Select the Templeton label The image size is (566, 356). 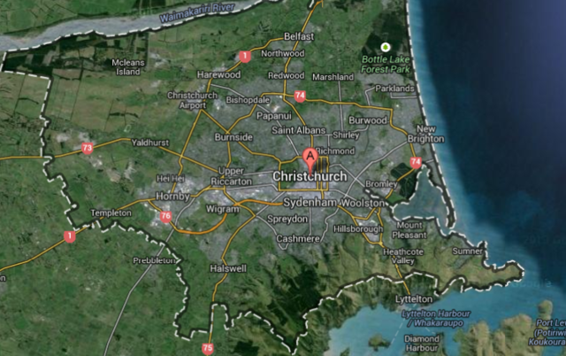pyautogui.click(x=111, y=213)
